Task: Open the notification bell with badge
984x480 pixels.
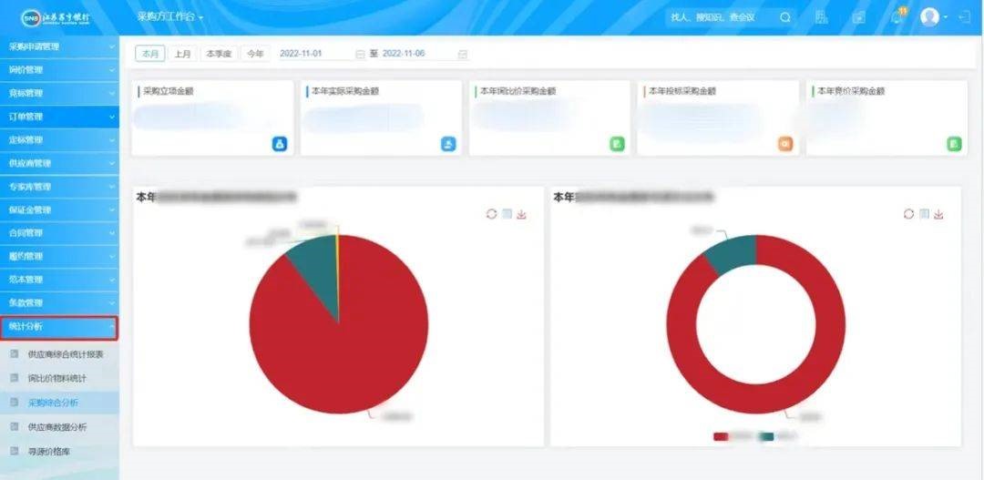Action: [x=897, y=17]
